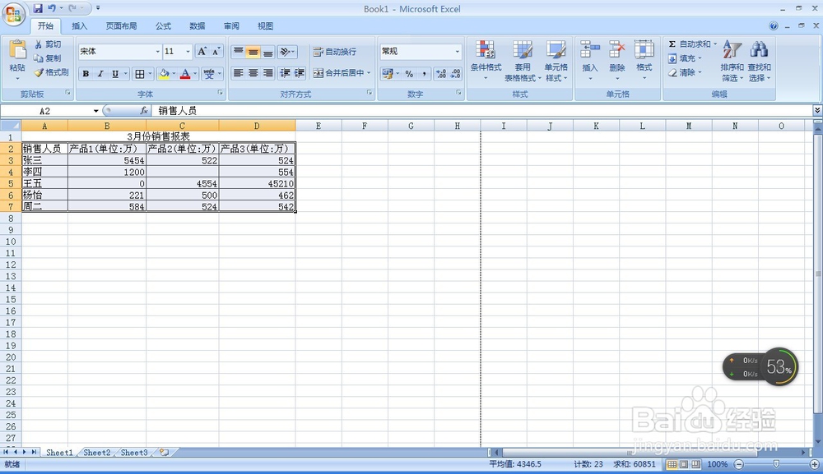Increase font size with the large A

tap(202, 51)
